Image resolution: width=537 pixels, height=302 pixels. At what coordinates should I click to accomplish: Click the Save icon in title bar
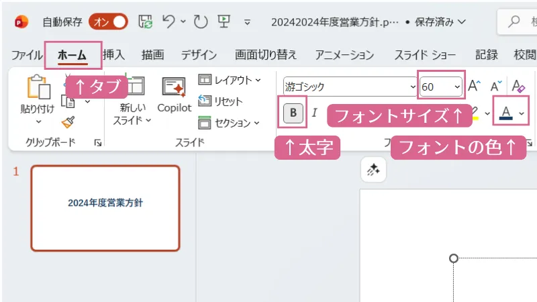pos(146,21)
